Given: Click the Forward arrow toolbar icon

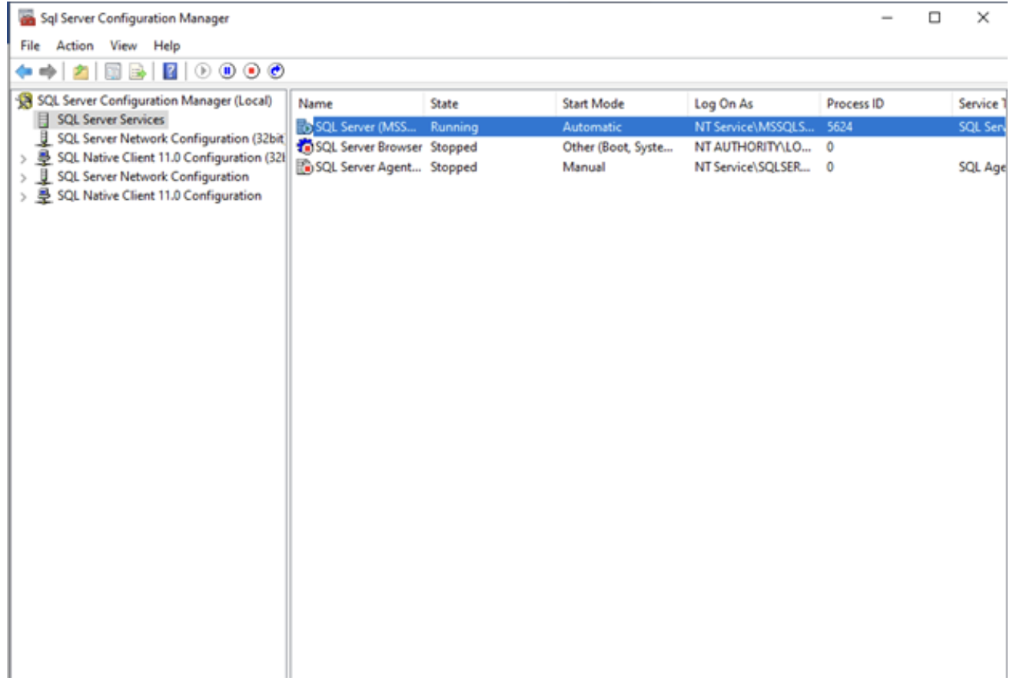Looking at the screenshot, I should (x=48, y=71).
